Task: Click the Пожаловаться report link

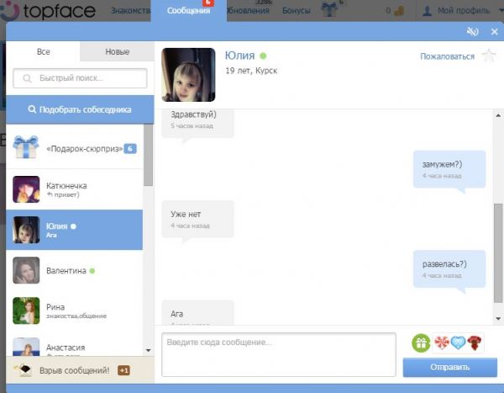Action: pos(447,56)
